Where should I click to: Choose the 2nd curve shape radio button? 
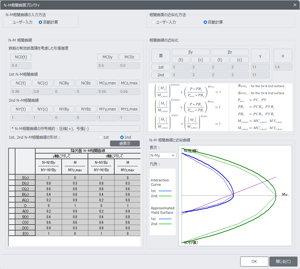[126, 137]
